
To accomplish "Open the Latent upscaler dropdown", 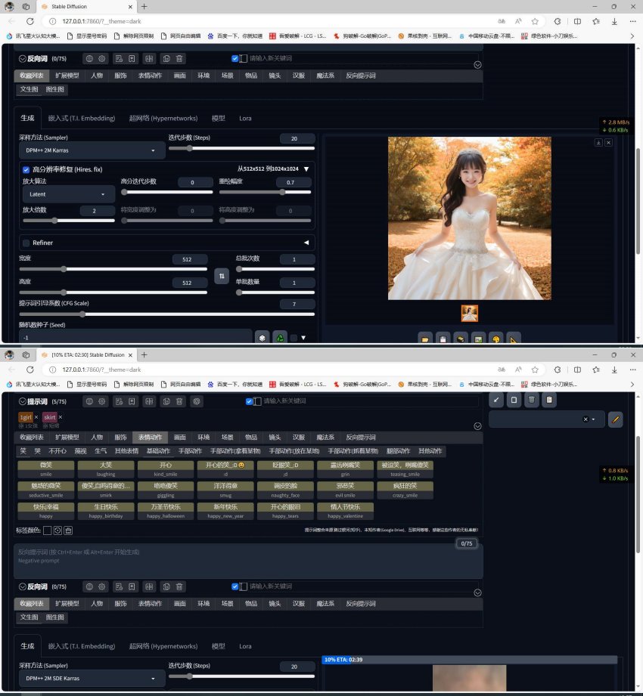I will tap(68, 193).
